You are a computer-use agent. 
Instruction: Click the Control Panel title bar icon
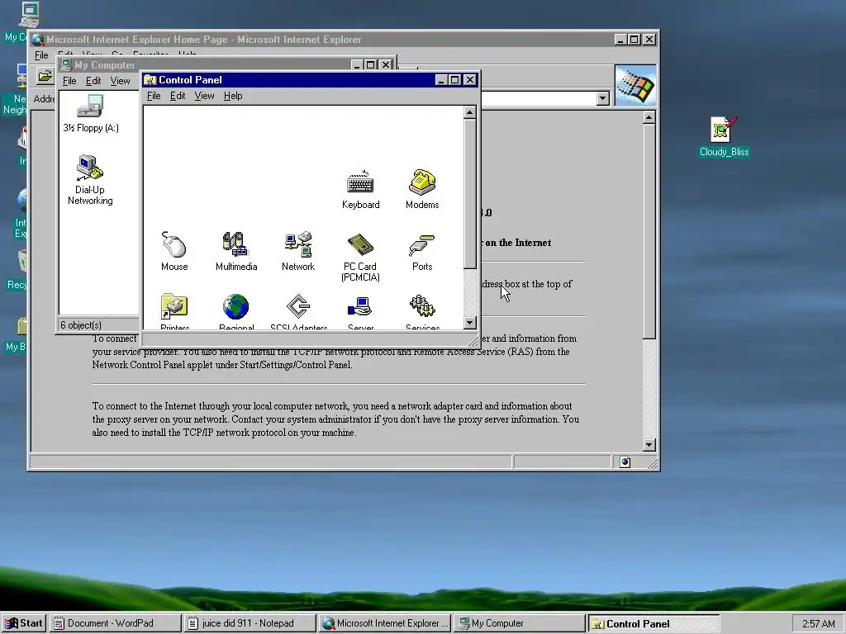click(x=150, y=80)
